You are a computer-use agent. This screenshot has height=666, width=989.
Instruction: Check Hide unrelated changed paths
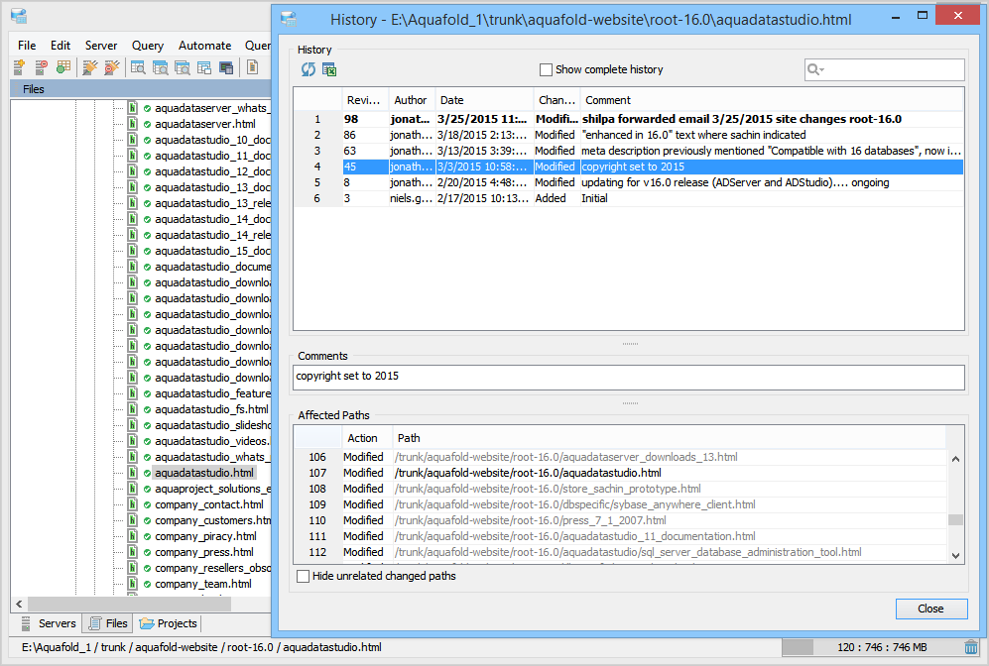304,577
